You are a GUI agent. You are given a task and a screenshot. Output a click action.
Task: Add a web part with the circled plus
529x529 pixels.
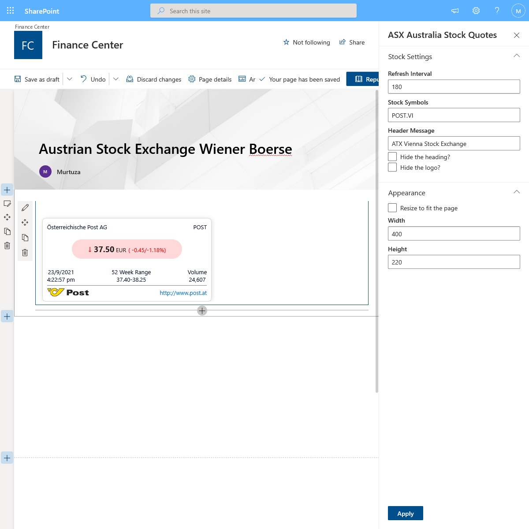202,311
